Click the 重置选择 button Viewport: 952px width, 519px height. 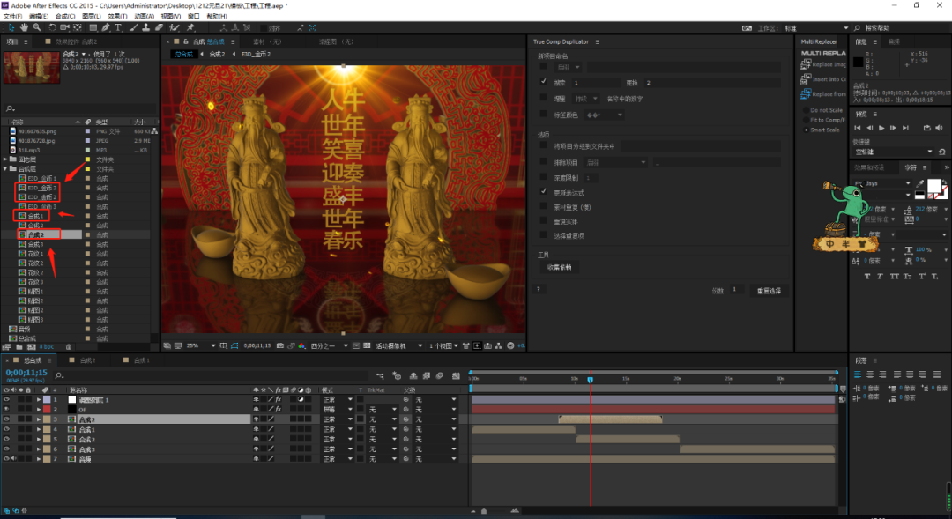tap(769, 291)
